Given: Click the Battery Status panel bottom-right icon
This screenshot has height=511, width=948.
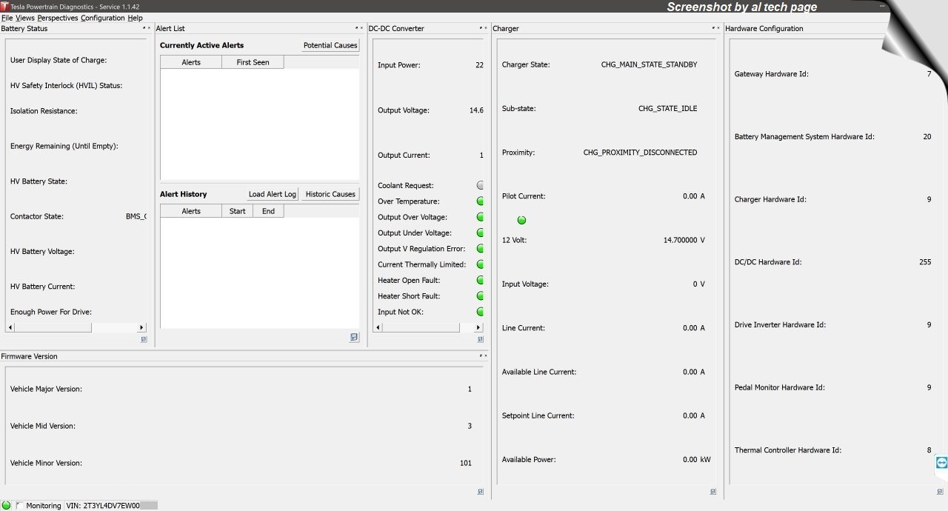Looking at the screenshot, I should point(144,339).
